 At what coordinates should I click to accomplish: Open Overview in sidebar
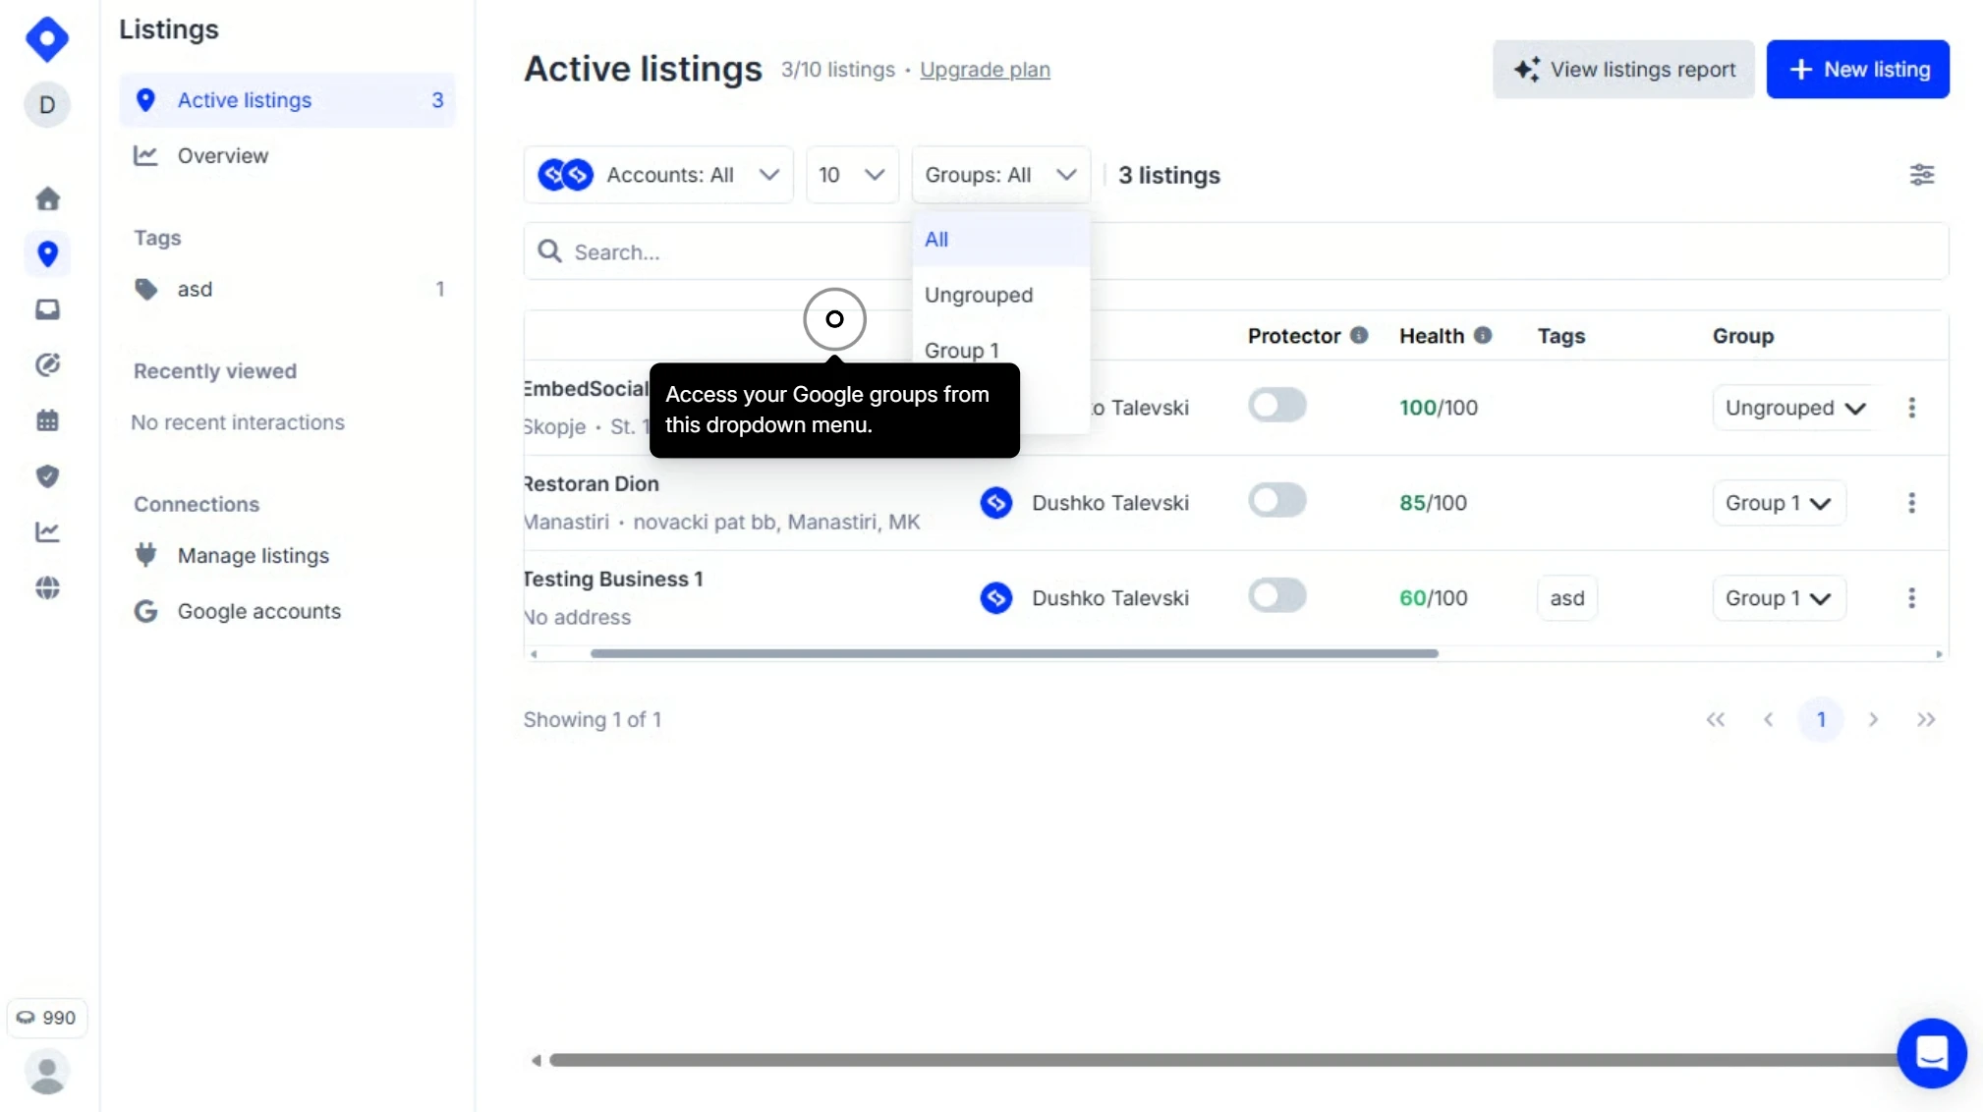287,155
